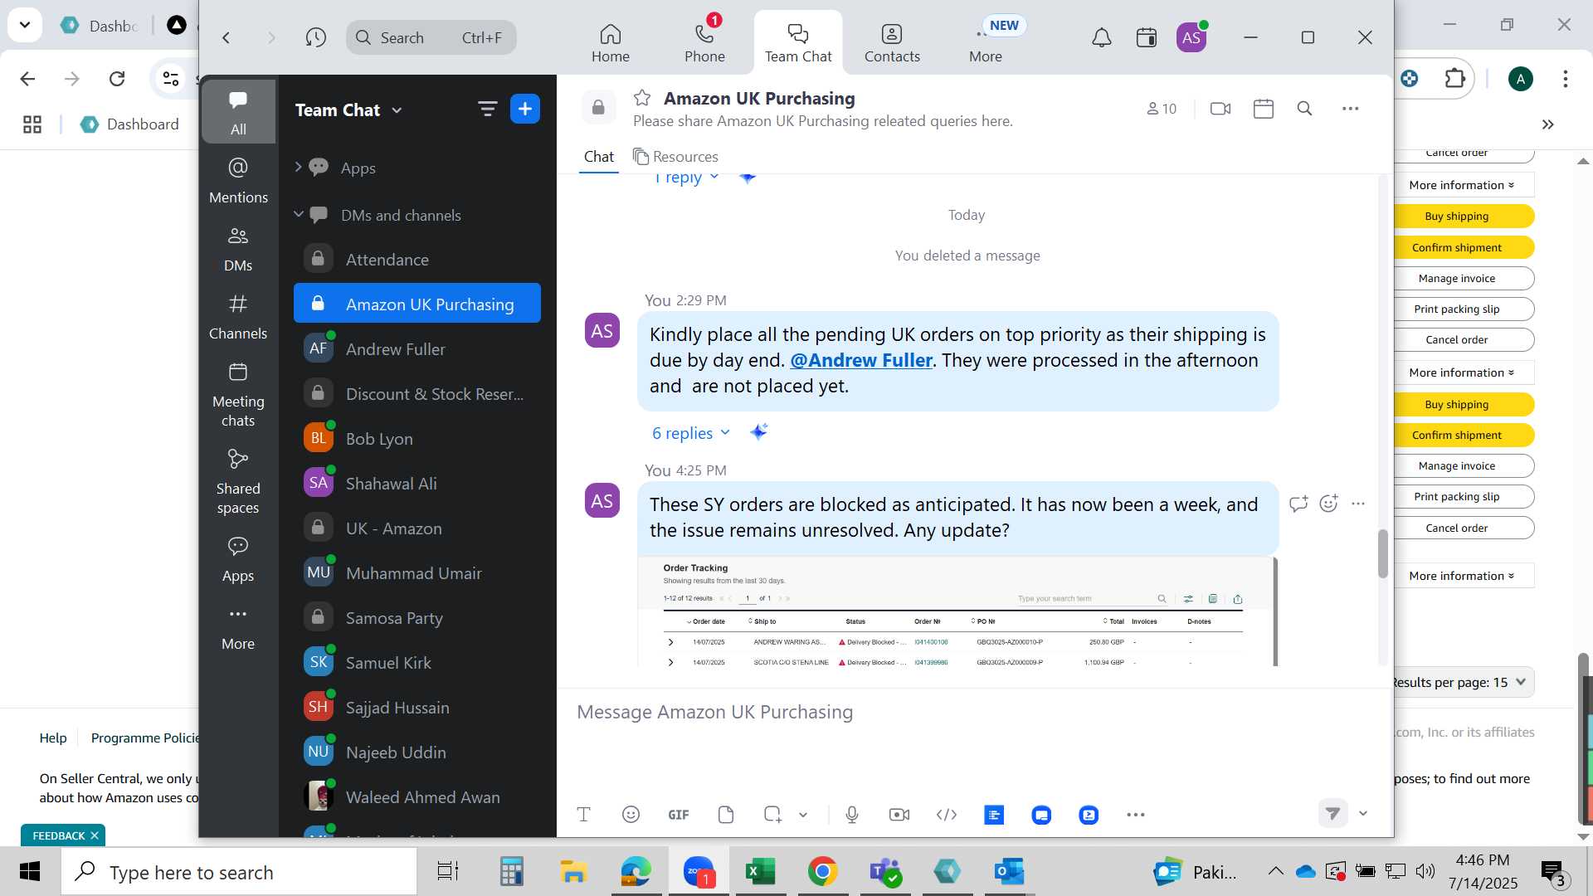The image size is (1593, 896).
Task: Schedule a meeting via channel calendar icon
Action: tap(1263, 109)
